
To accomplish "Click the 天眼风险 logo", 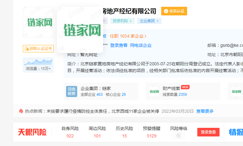I will click(x=32, y=132).
